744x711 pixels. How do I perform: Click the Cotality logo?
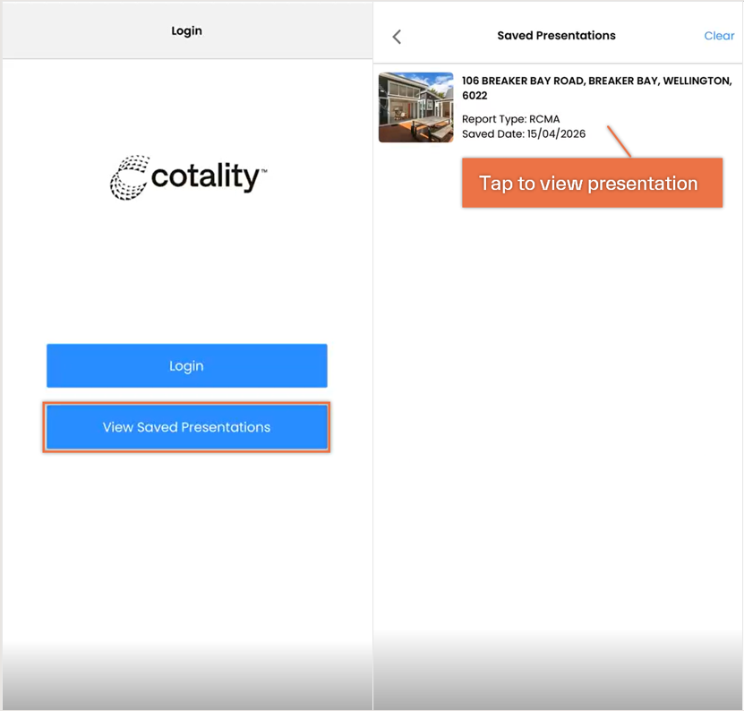click(188, 177)
